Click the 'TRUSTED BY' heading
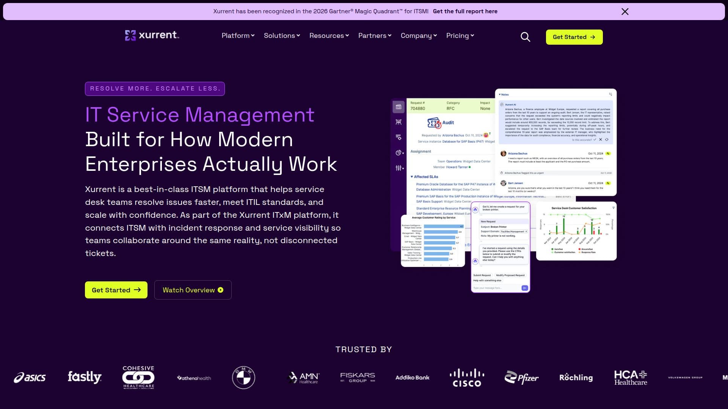The width and height of the screenshot is (728, 409). pyautogui.click(x=364, y=350)
